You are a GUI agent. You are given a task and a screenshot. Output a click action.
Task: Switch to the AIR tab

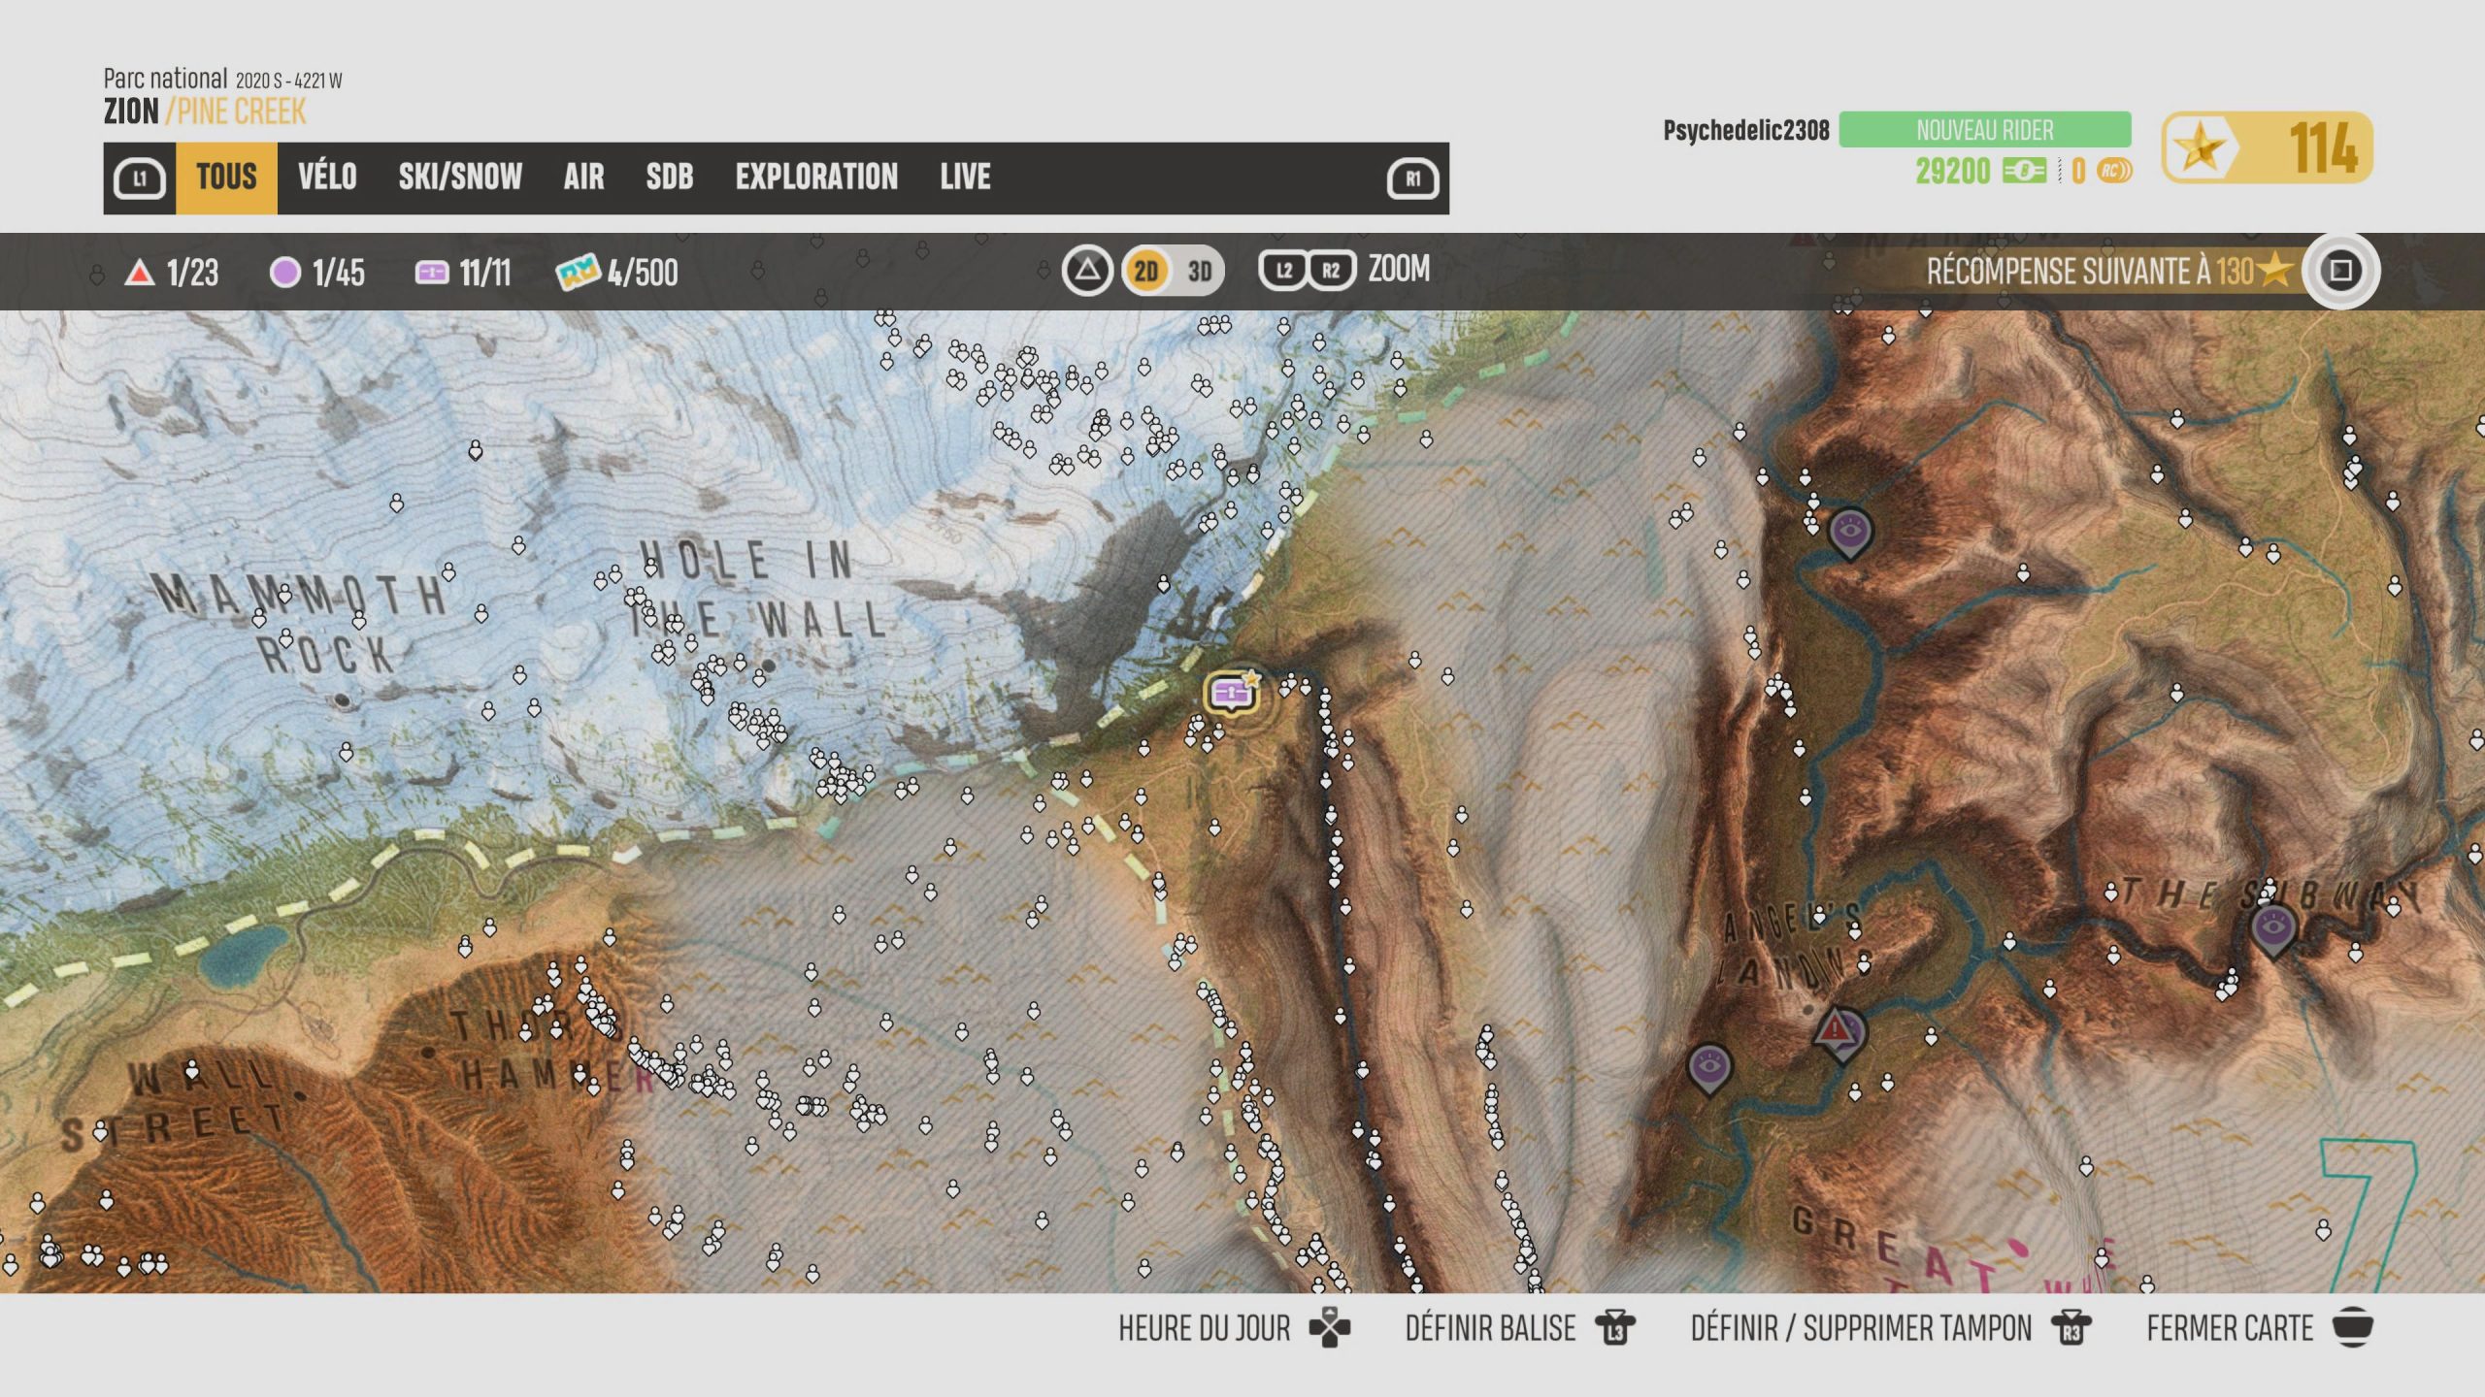pos(583,178)
